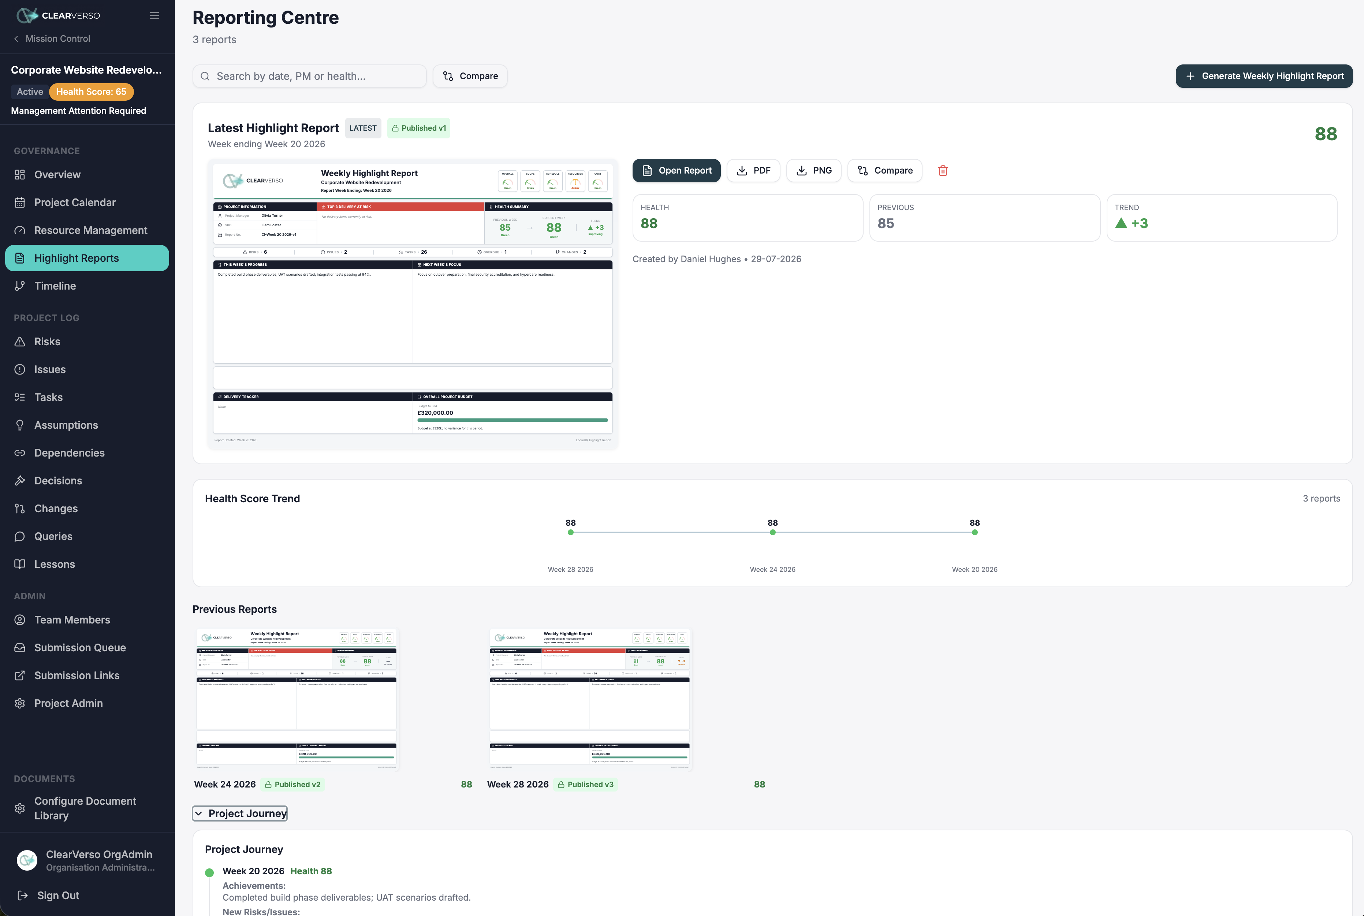Click the HEALTH 88 stat card

[748, 217]
